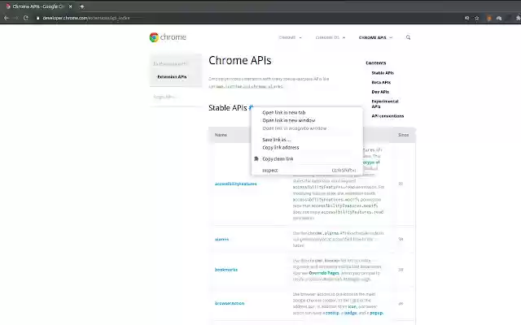This screenshot has width=521, height=325.
Task: Select the Chrome APIs browser tab
Action: click(x=38, y=6)
